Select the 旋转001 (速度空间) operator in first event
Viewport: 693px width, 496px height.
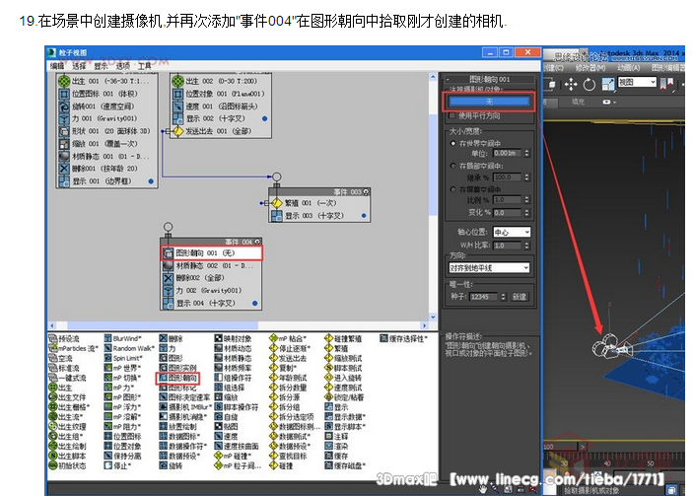pyautogui.click(x=106, y=106)
